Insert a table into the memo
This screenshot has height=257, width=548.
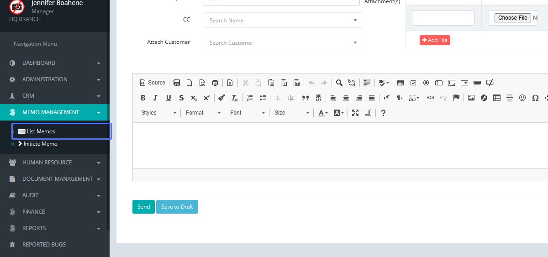497,98
